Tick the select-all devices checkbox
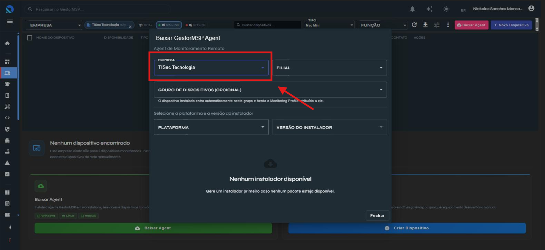Viewport: 545px width, 250px height. (30, 38)
